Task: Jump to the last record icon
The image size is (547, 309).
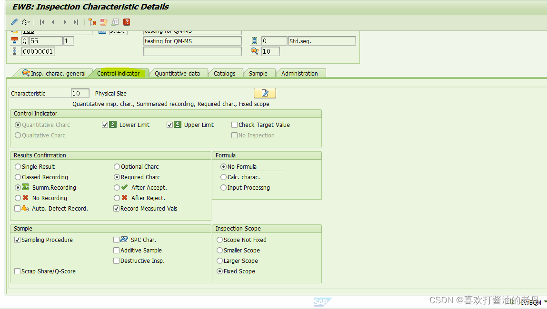Action: (76, 22)
